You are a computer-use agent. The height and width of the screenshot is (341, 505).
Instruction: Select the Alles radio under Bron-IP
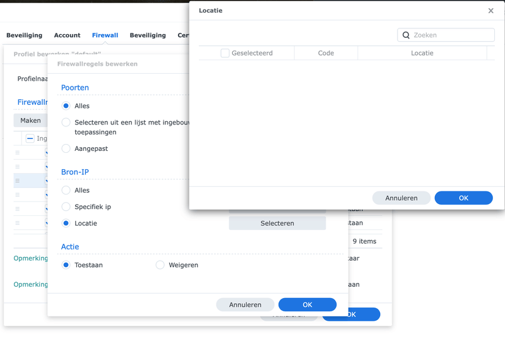(x=66, y=190)
